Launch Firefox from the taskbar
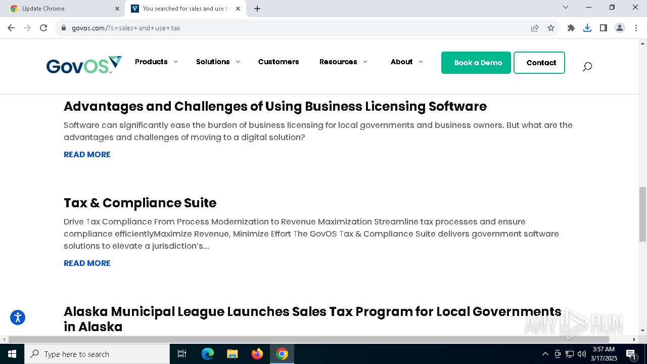The height and width of the screenshot is (364, 647). point(257,354)
